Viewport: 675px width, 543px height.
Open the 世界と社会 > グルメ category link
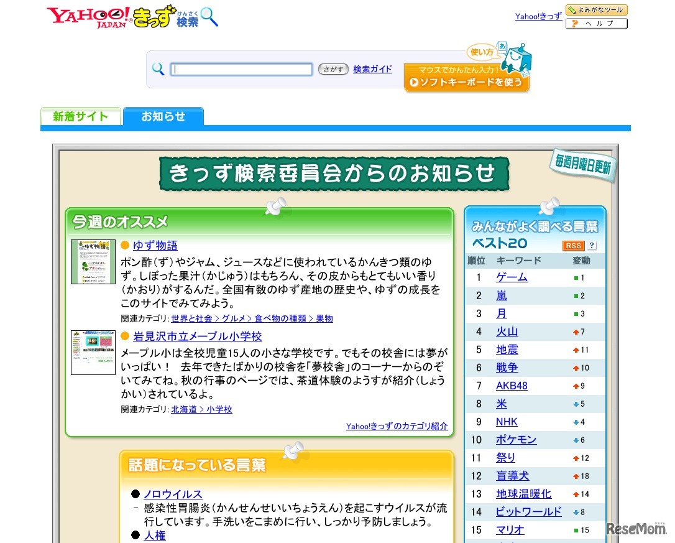252,318
